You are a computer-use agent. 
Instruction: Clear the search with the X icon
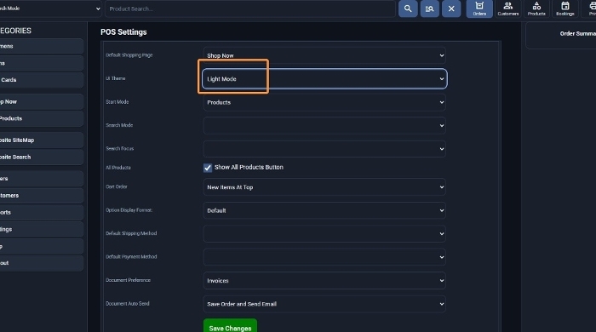click(x=451, y=9)
